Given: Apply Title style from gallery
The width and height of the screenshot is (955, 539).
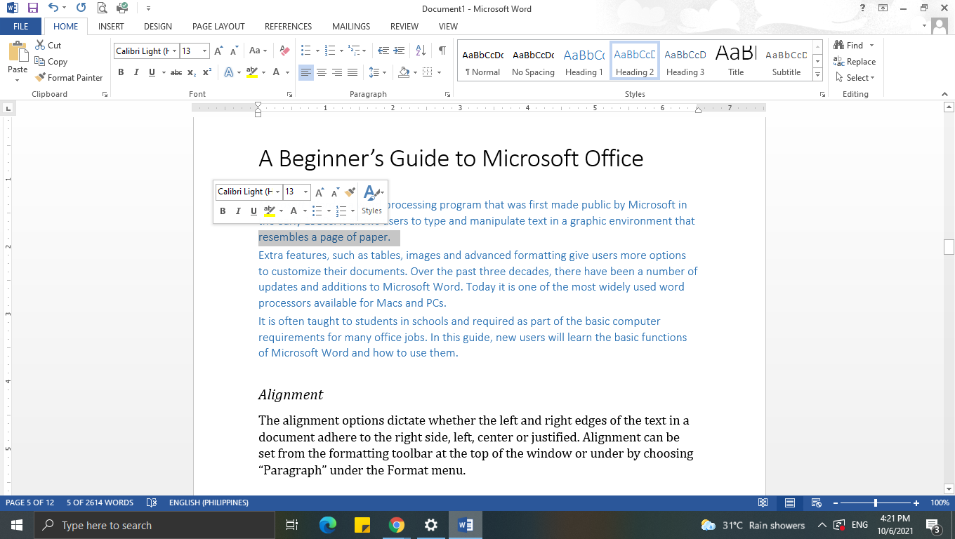Looking at the screenshot, I should 735,61.
